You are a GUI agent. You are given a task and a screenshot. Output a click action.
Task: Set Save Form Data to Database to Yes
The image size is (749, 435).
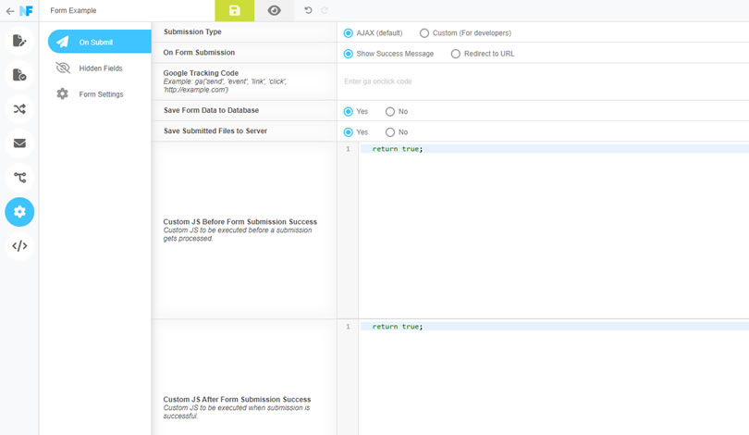[x=349, y=111]
